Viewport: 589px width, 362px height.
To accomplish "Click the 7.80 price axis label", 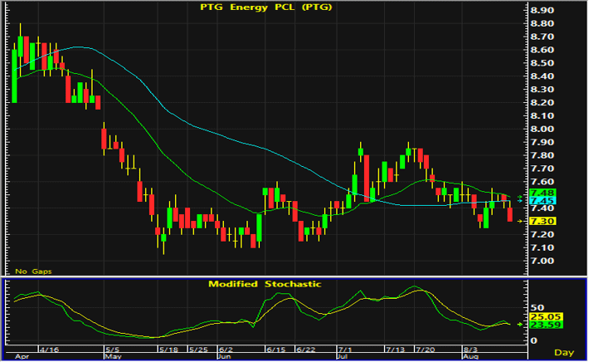I will pos(542,155).
